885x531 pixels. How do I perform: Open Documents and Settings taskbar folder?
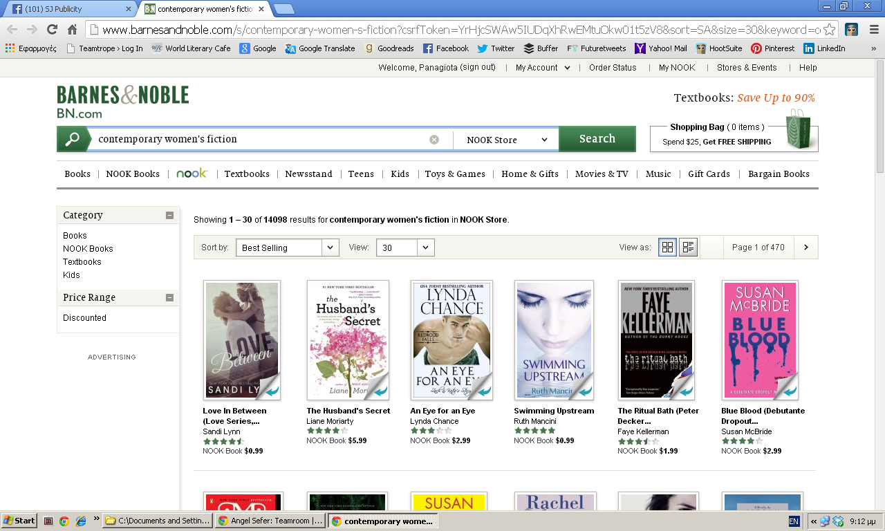(x=158, y=521)
